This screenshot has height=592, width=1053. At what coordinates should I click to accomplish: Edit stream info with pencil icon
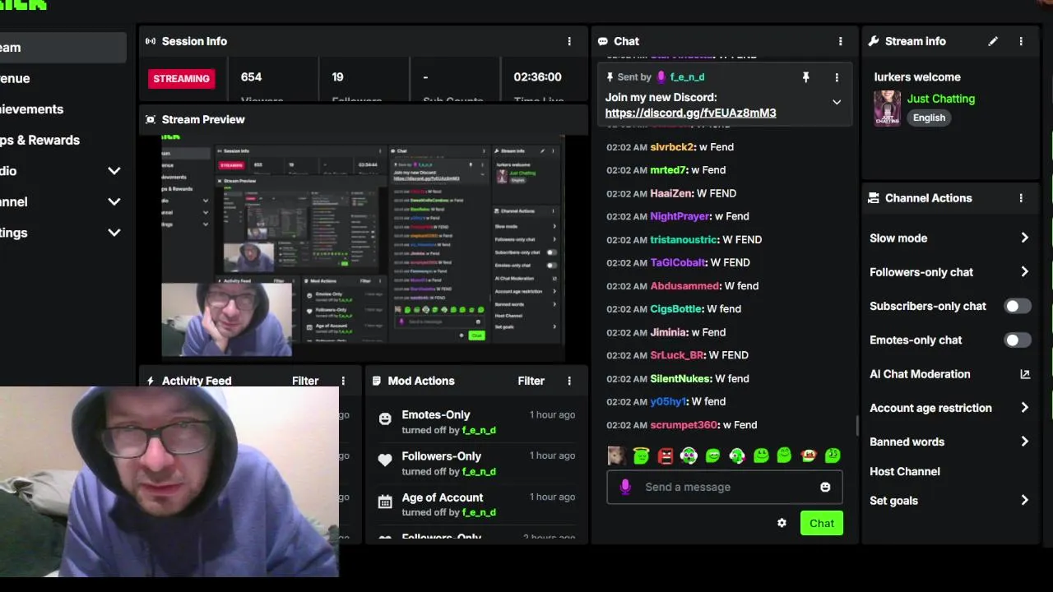[993, 41]
